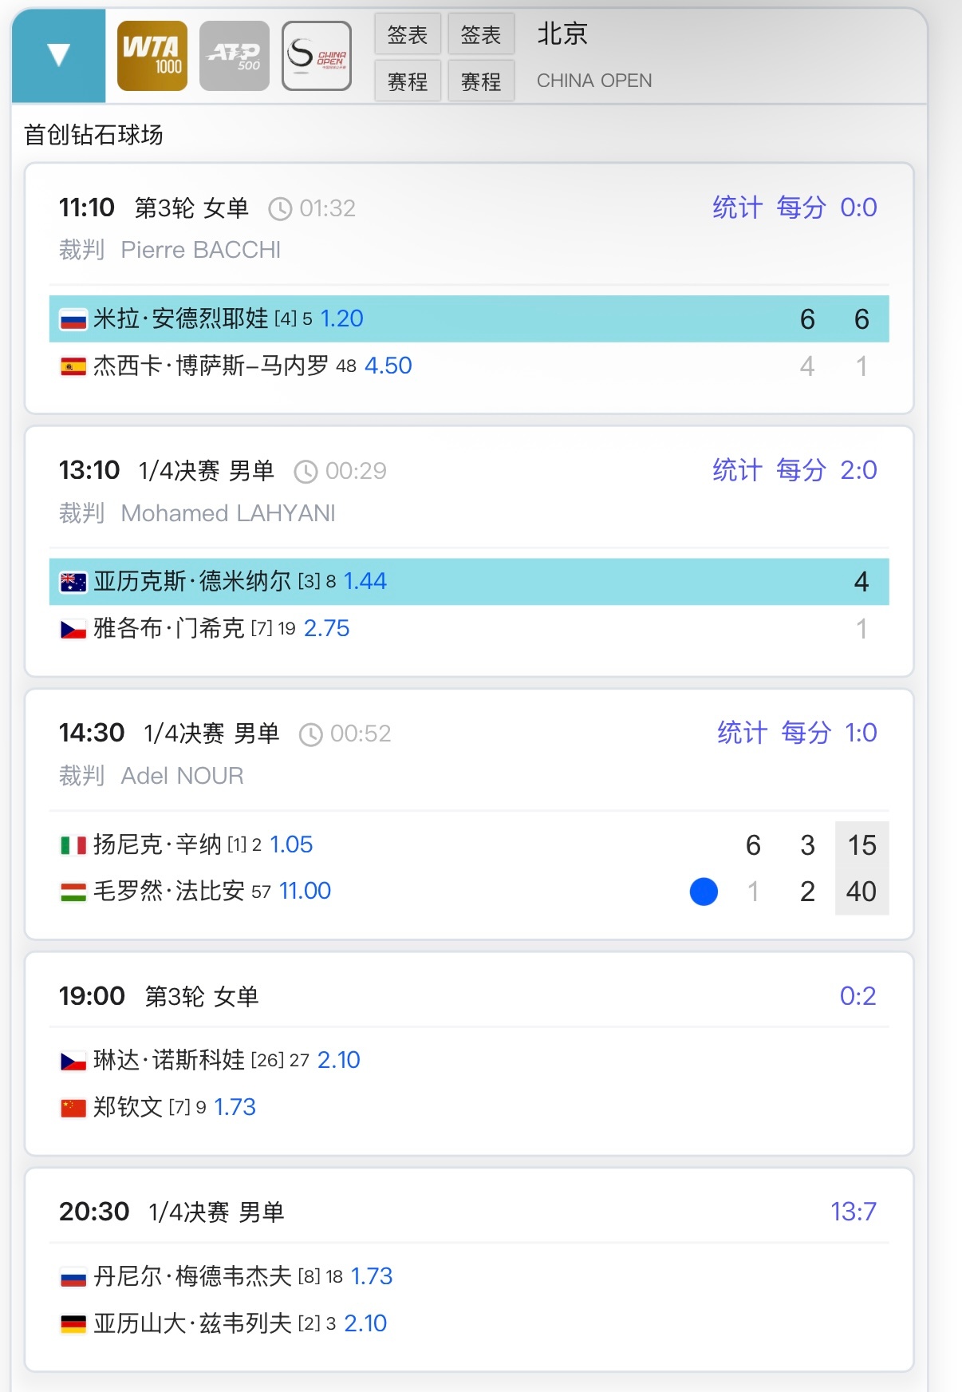Image resolution: width=962 pixels, height=1392 pixels.
Task: Select the highlighted 亚历克斯·德米纳尔 row
Action: point(469,582)
